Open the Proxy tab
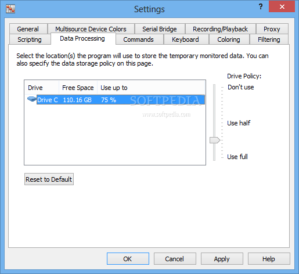This screenshot has height=274, width=299. tap(272, 29)
